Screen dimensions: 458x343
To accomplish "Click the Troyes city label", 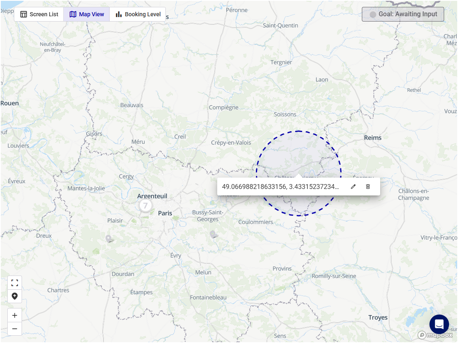I will click(x=378, y=317).
